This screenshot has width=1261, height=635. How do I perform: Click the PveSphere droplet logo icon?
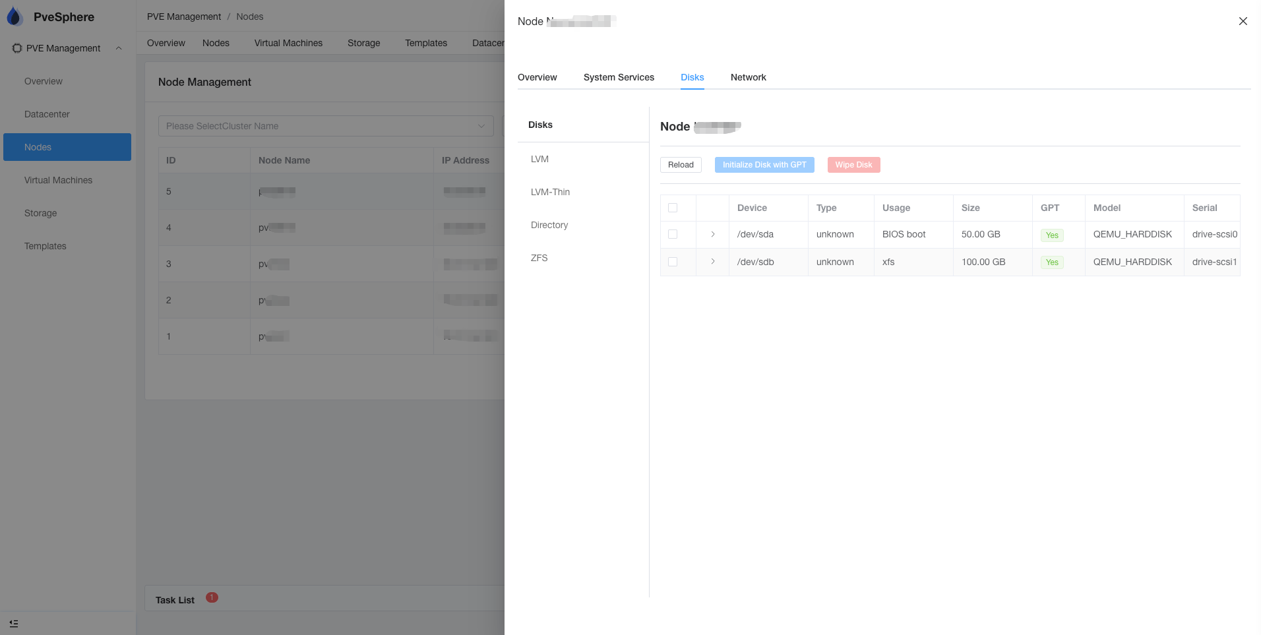coord(15,17)
